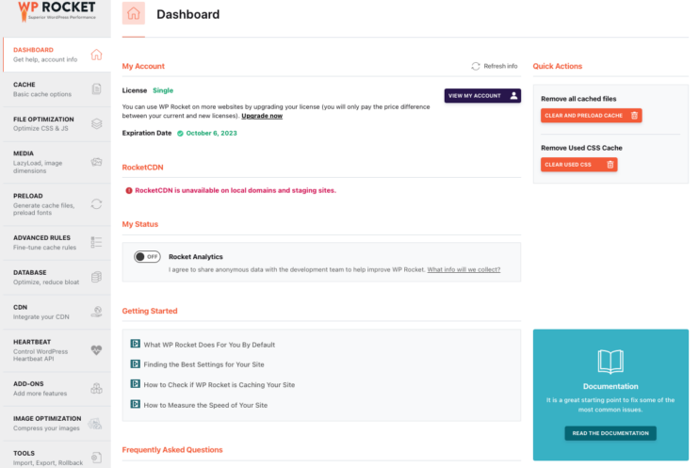Click the Remove Used CSS Cache label

(581, 148)
